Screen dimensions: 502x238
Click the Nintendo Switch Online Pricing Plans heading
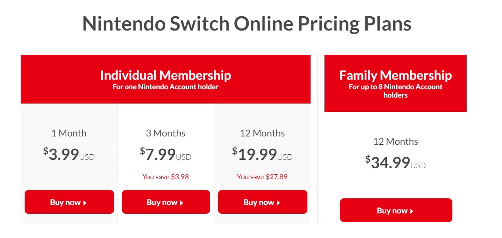coord(247,24)
